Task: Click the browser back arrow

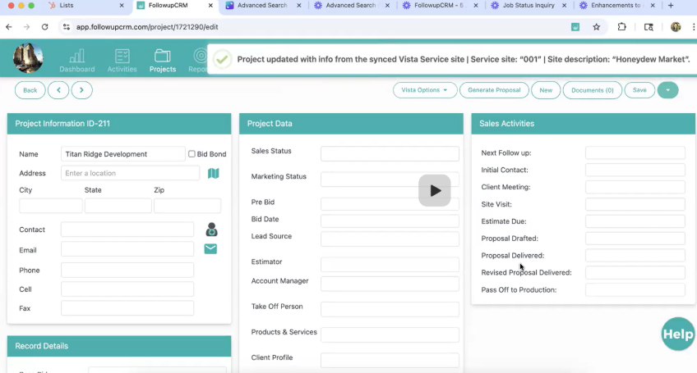Action: [9, 27]
